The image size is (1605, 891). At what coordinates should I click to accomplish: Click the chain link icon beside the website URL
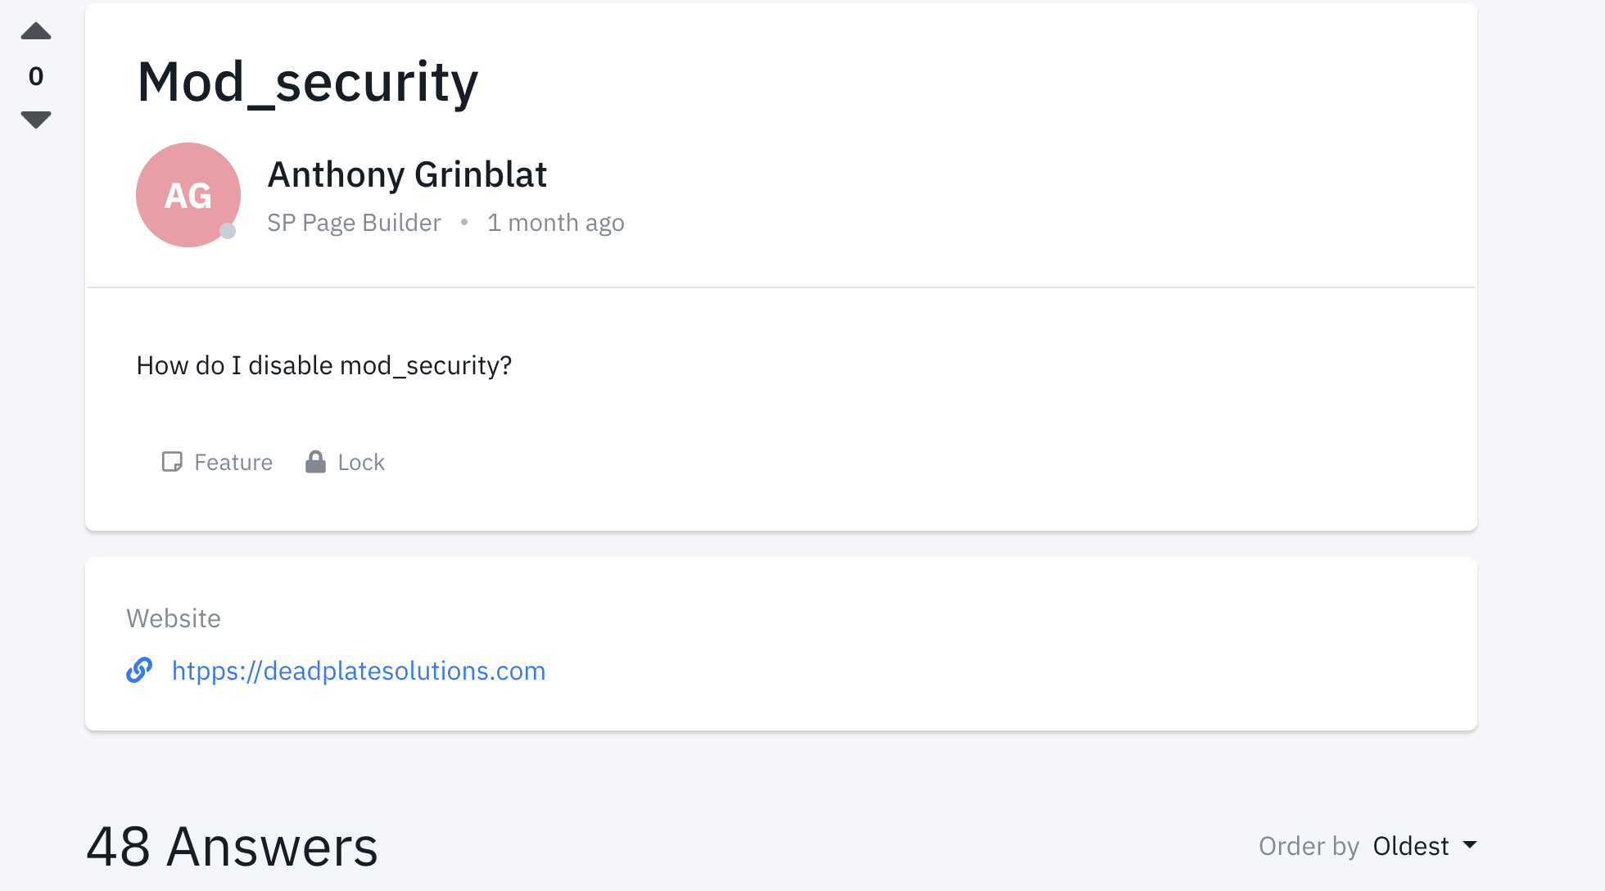(x=140, y=671)
